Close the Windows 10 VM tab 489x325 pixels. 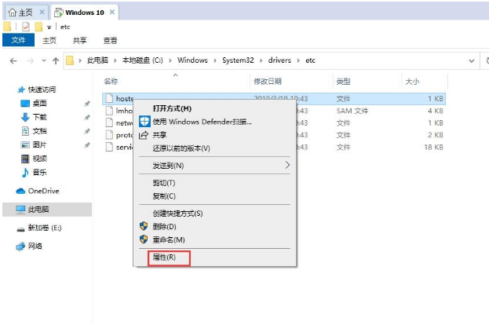pyautogui.click(x=112, y=12)
